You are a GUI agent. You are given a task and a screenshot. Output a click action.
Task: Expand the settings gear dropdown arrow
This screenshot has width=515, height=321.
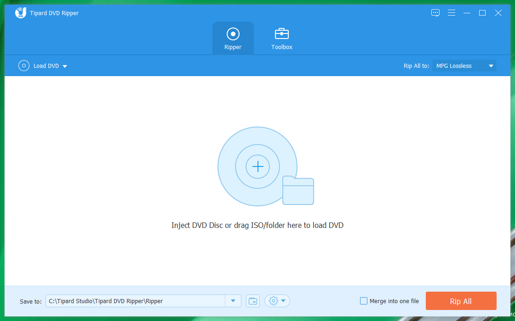(x=282, y=301)
